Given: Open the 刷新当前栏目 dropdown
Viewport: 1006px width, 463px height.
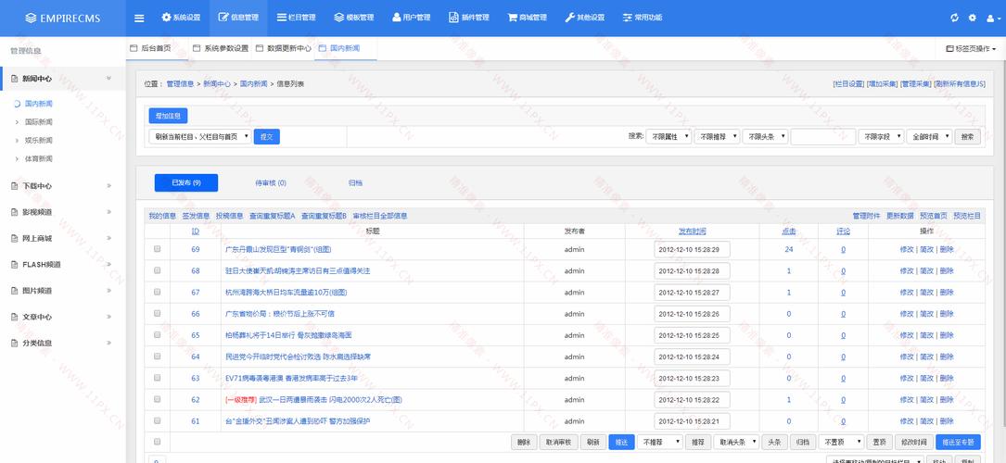Looking at the screenshot, I should coord(199,136).
